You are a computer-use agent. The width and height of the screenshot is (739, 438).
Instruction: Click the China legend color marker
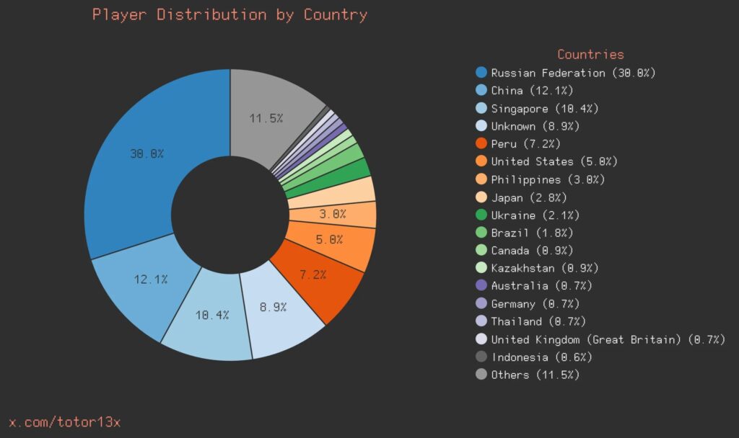[481, 91]
